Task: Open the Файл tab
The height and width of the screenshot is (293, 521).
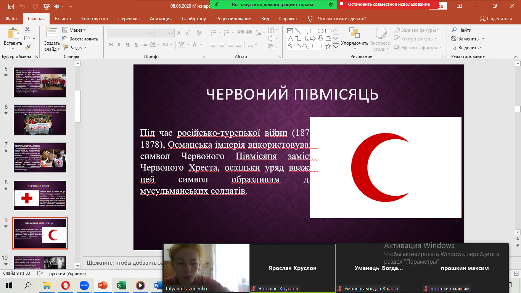Action: 11,19
